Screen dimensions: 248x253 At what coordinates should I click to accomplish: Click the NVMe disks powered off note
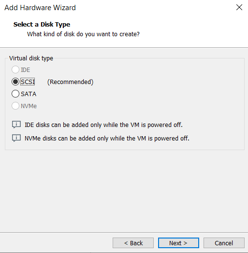[x=107, y=139]
